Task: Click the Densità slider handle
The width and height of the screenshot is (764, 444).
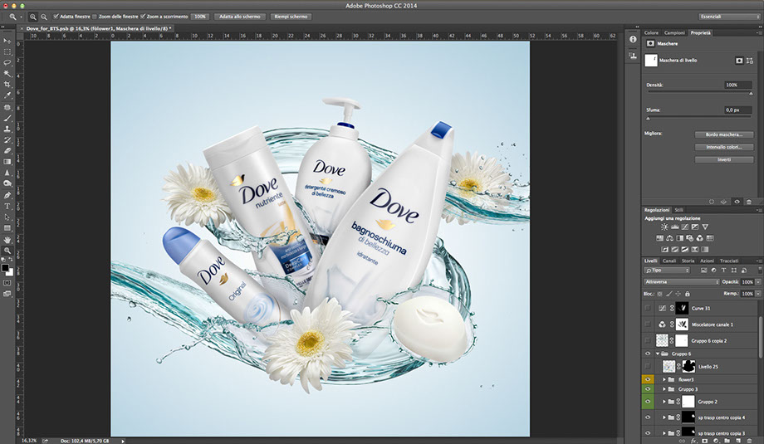Action: pyautogui.click(x=751, y=94)
